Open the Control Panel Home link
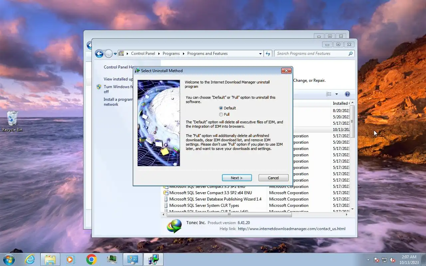Viewport: 426px width, 266px height. pos(118,67)
